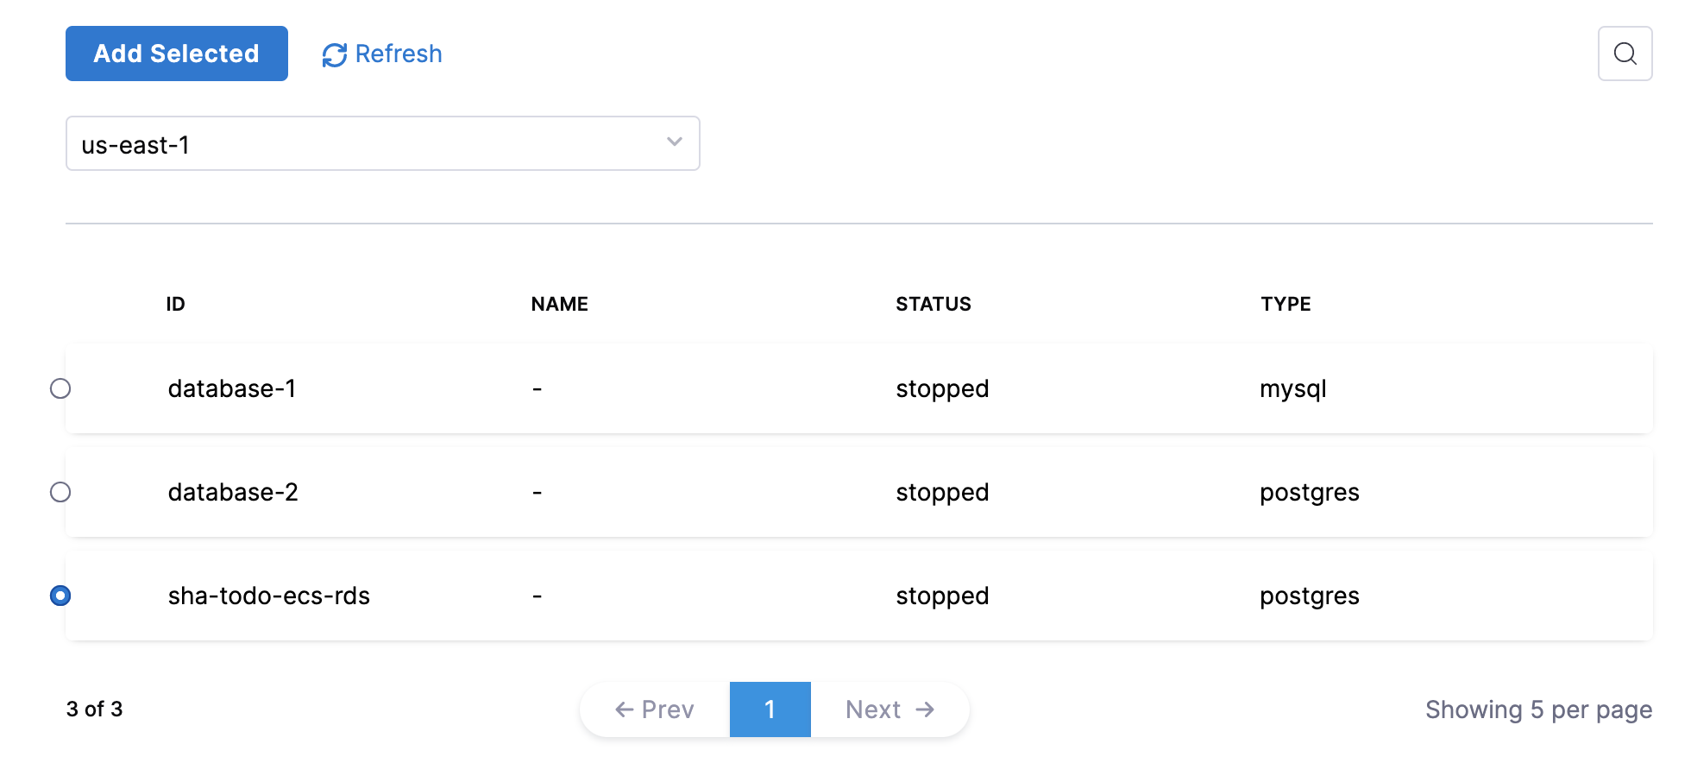Toggle the sha-todo-ecs-rds radio button
The height and width of the screenshot is (763, 1691).
point(60,596)
